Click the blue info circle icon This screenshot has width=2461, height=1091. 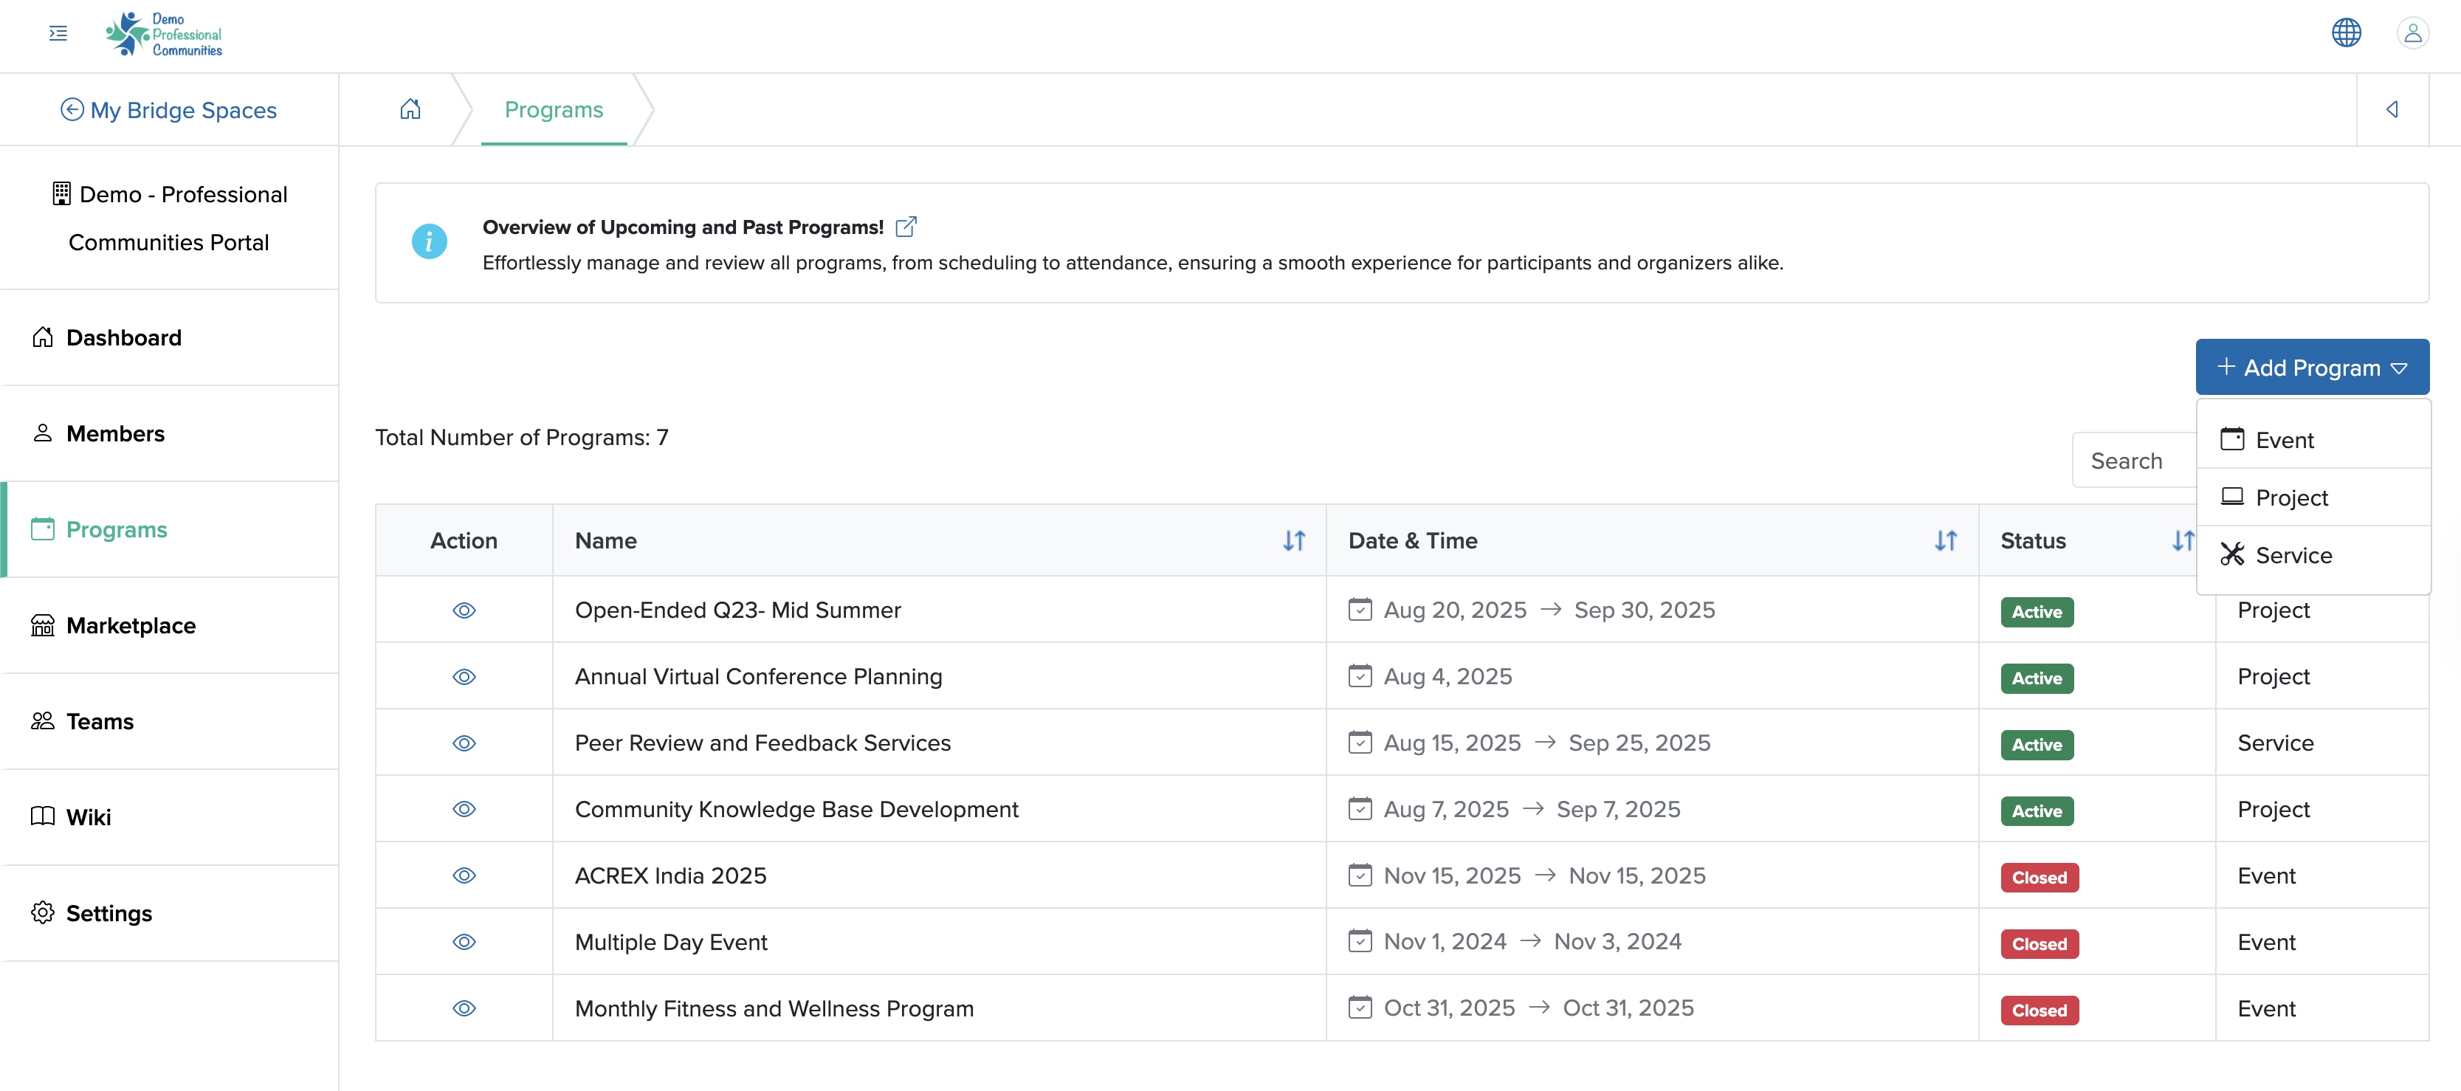(429, 241)
